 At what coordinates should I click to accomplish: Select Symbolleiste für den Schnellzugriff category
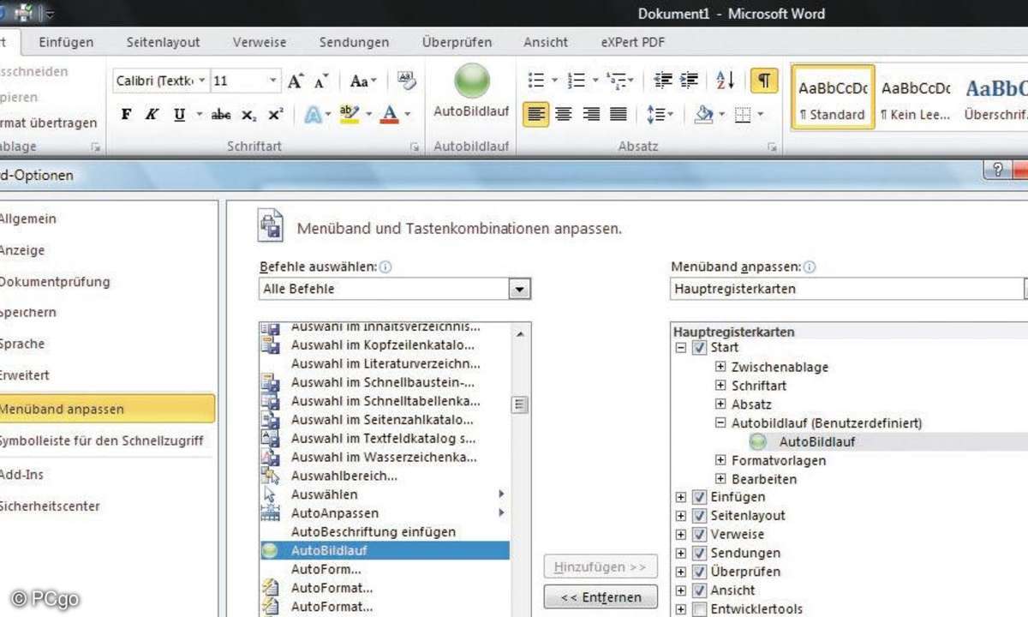coord(103,441)
